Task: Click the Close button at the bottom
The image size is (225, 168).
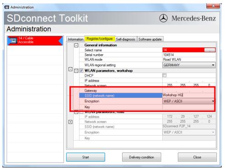Action: tap(197, 157)
